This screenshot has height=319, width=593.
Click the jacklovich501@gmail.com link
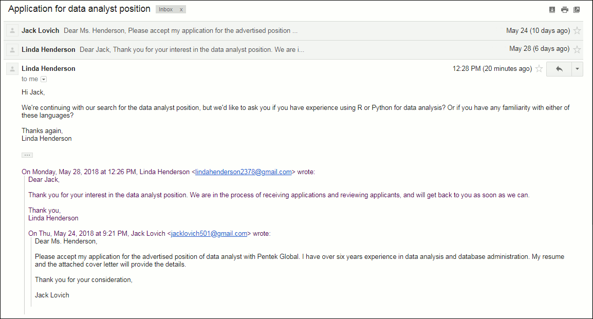click(209, 233)
